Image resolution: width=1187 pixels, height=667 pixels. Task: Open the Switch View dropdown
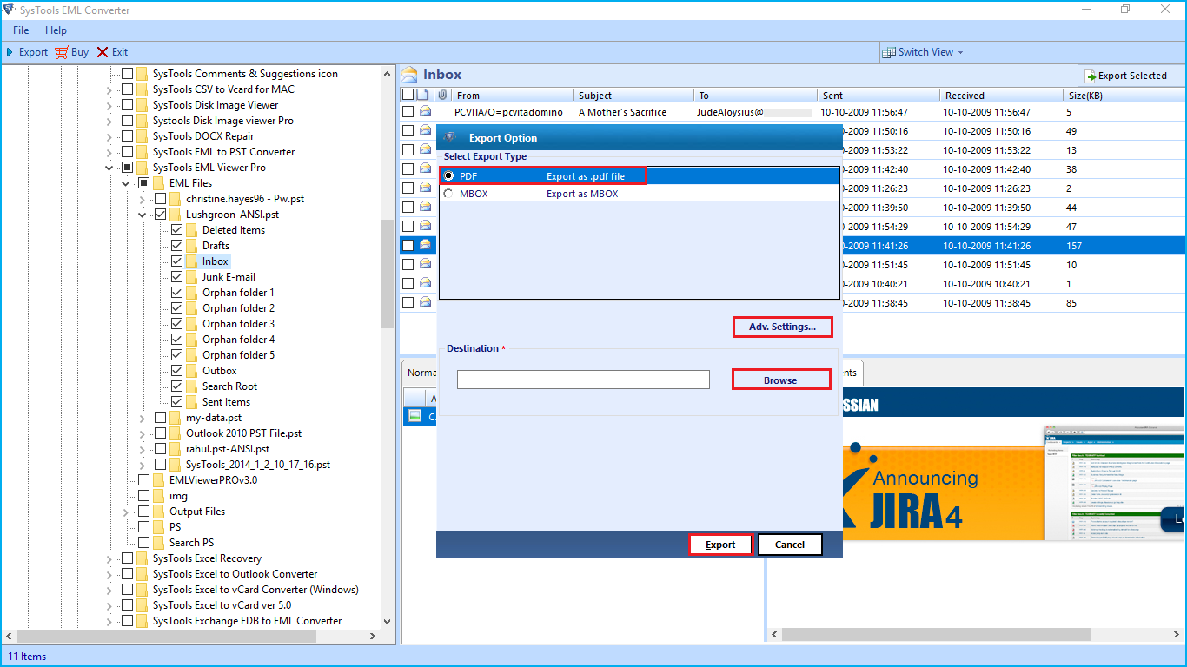pyautogui.click(x=922, y=52)
